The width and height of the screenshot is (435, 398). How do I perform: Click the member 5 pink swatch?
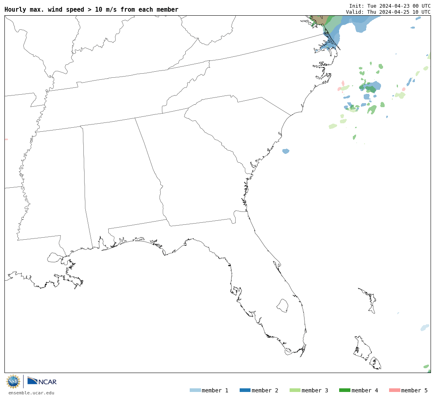point(394,390)
